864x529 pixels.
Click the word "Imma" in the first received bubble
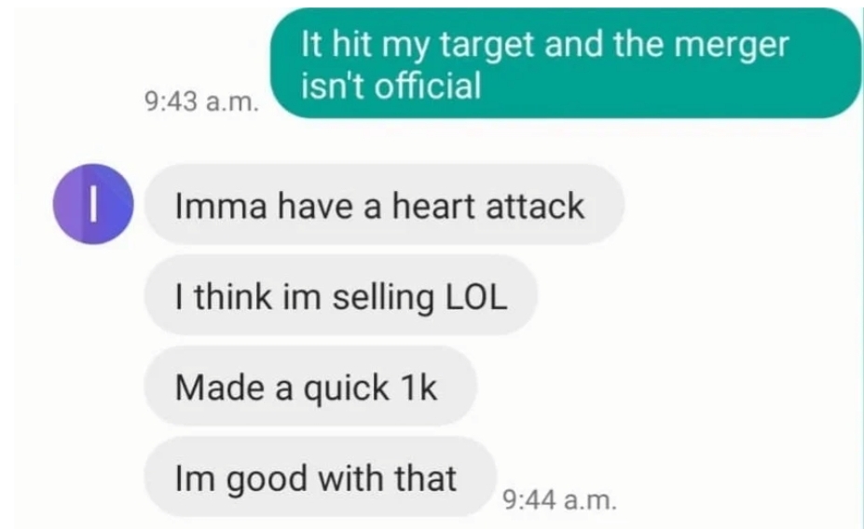pyautogui.click(x=221, y=207)
